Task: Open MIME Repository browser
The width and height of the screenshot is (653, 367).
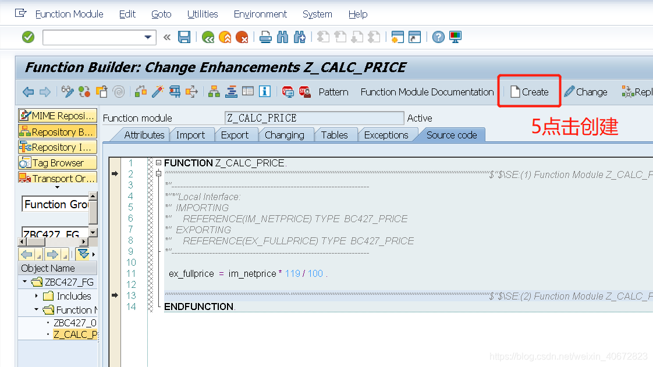Action: [x=58, y=115]
